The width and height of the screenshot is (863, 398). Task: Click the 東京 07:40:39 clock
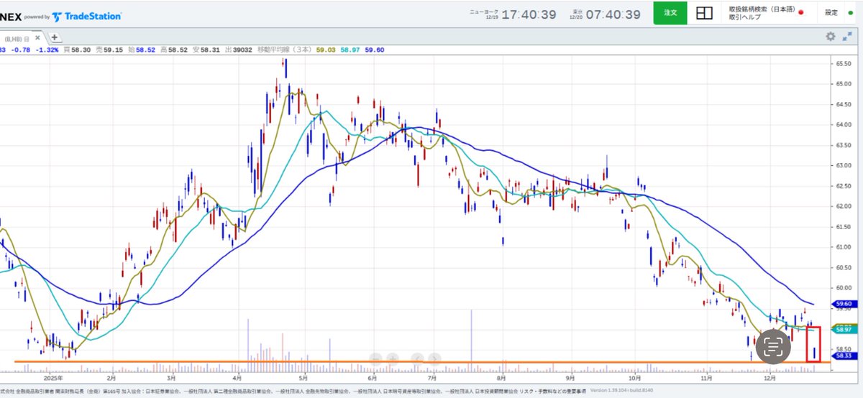606,14
